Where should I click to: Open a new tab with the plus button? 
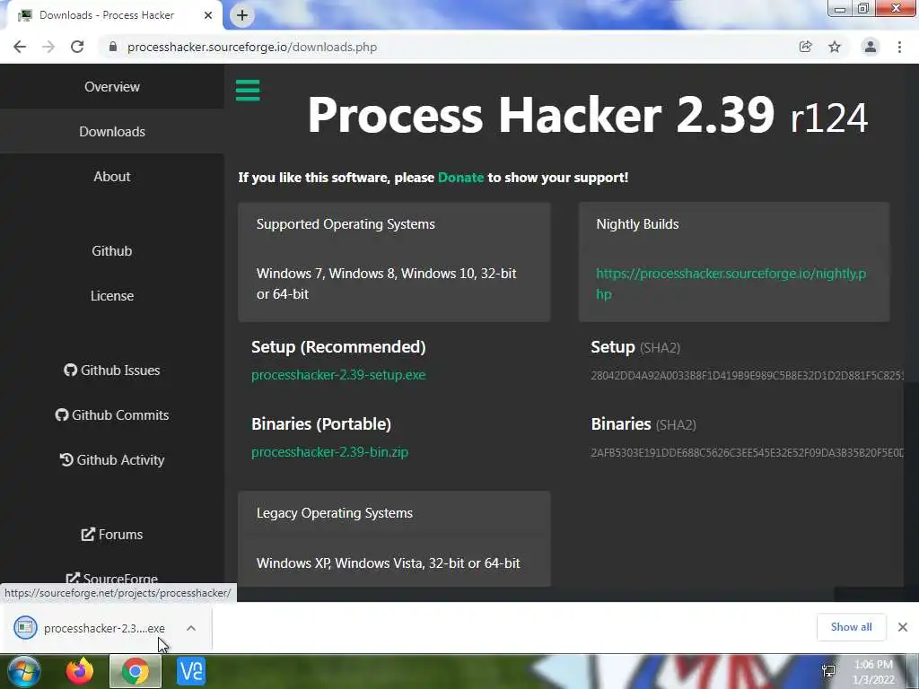242,15
